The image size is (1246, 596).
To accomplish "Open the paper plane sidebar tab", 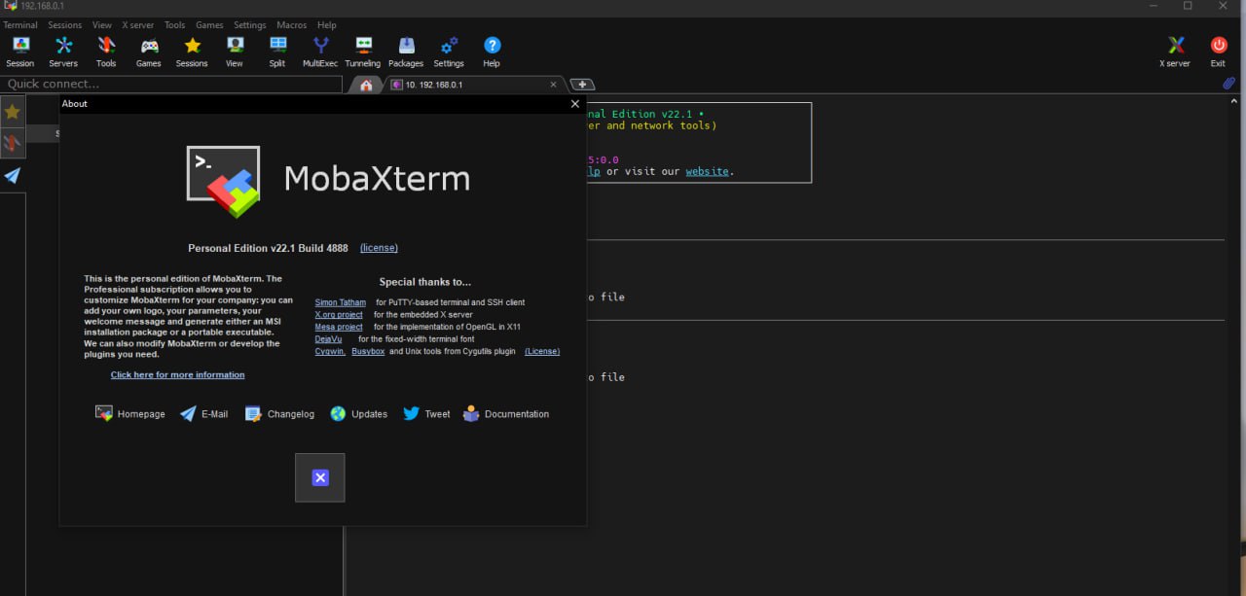I will coord(13,176).
